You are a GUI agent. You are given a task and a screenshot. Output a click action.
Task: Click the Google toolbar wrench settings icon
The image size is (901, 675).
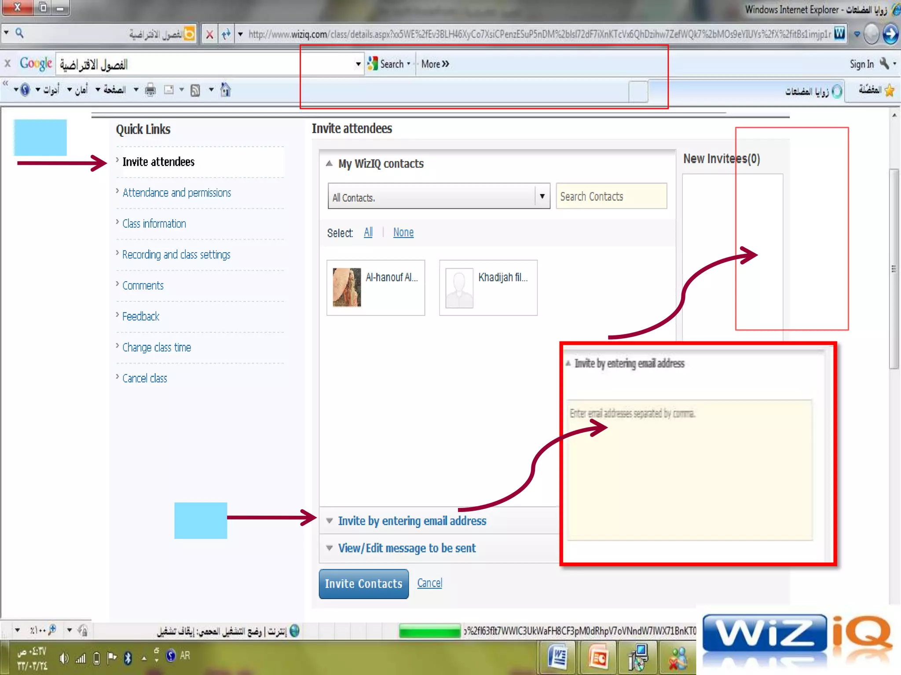[x=884, y=64]
